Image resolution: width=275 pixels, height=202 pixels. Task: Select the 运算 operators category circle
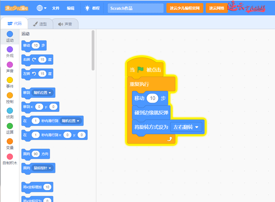pyautogui.click(x=10, y=126)
